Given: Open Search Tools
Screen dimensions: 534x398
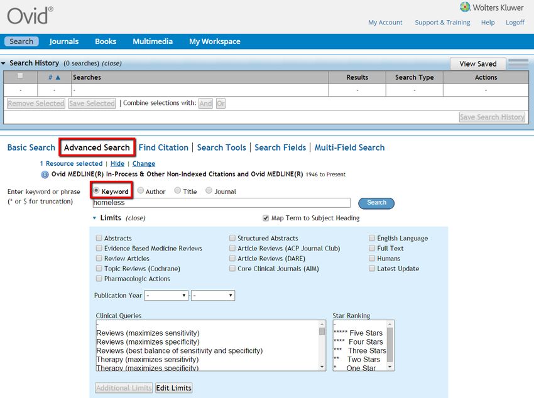Looking at the screenshot, I should tap(221, 148).
